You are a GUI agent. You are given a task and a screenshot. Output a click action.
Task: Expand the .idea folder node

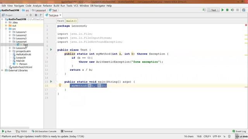[6, 22]
